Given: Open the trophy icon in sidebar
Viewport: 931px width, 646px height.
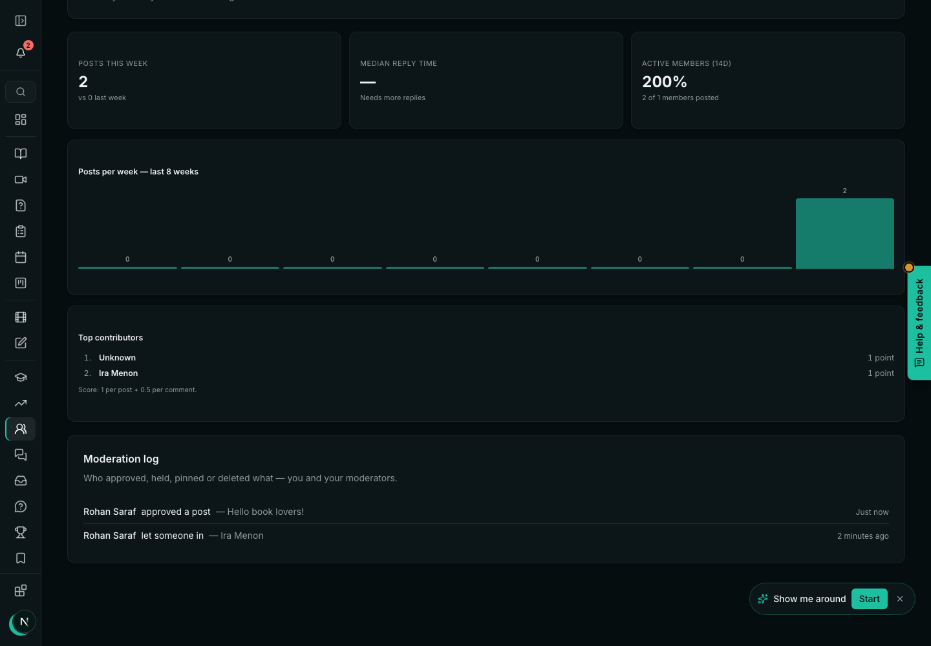Looking at the screenshot, I should (21, 532).
